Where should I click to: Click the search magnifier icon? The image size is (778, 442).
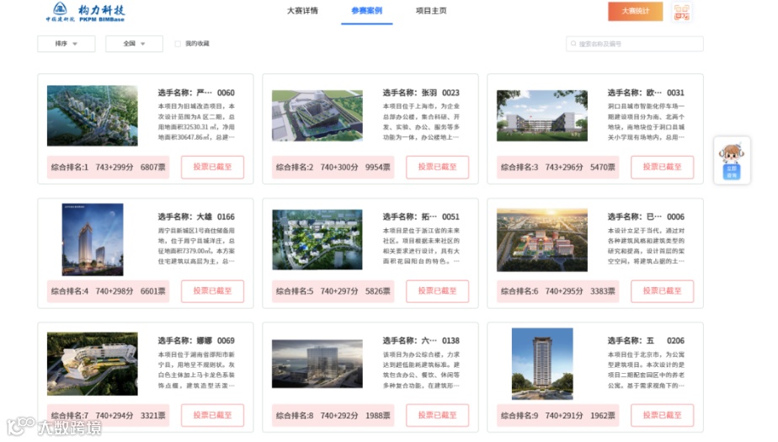(573, 44)
